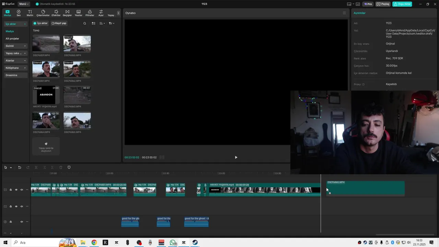This screenshot has width=439, height=247.
Task: Click the Kayıt yap record button
Action: pos(59,23)
